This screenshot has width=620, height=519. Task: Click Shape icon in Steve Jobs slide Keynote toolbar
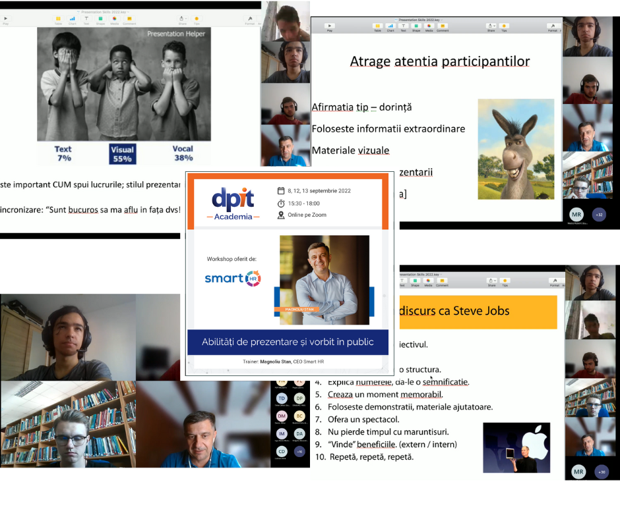point(415,281)
